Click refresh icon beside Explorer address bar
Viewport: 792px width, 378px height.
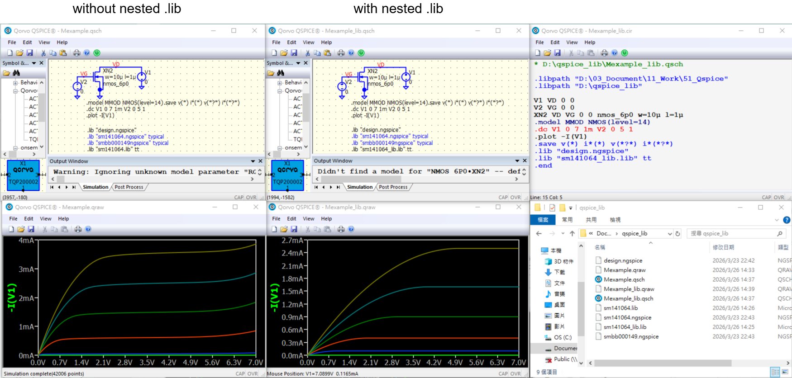[677, 233]
